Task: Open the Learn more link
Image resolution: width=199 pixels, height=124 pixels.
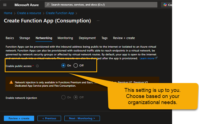Action: click(148, 58)
